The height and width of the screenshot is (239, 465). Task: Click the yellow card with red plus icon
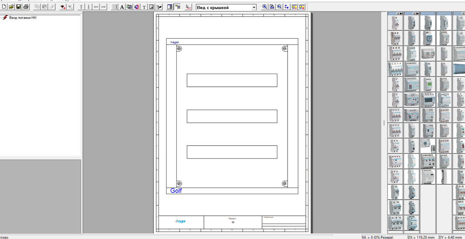(302, 7)
